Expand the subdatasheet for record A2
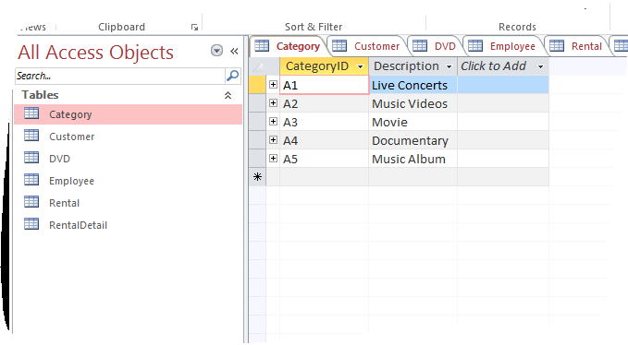628x345 pixels. pyautogui.click(x=273, y=103)
